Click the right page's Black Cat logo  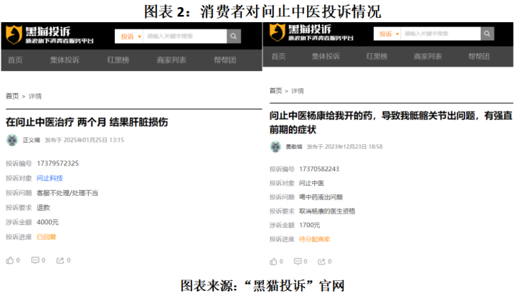311,32
